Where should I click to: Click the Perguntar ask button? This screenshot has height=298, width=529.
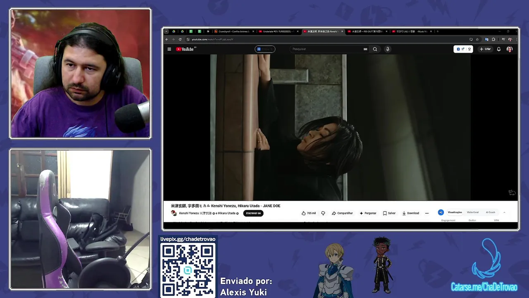coord(368,213)
